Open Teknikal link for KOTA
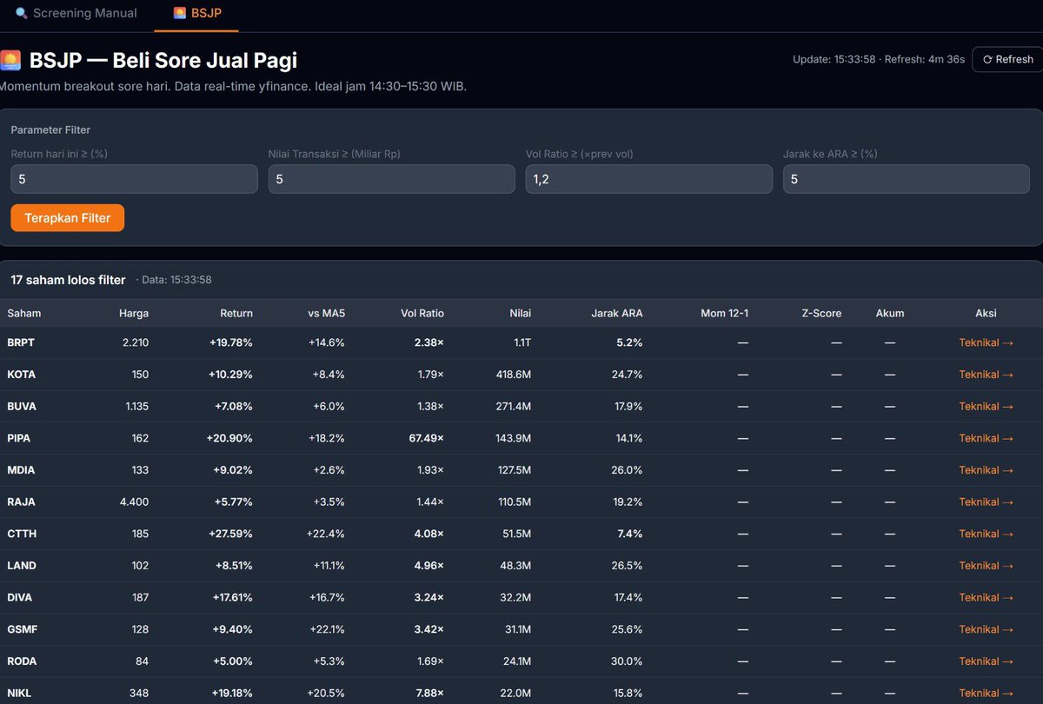The height and width of the screenshot is (704, 1043). click(x=986, y=375)
